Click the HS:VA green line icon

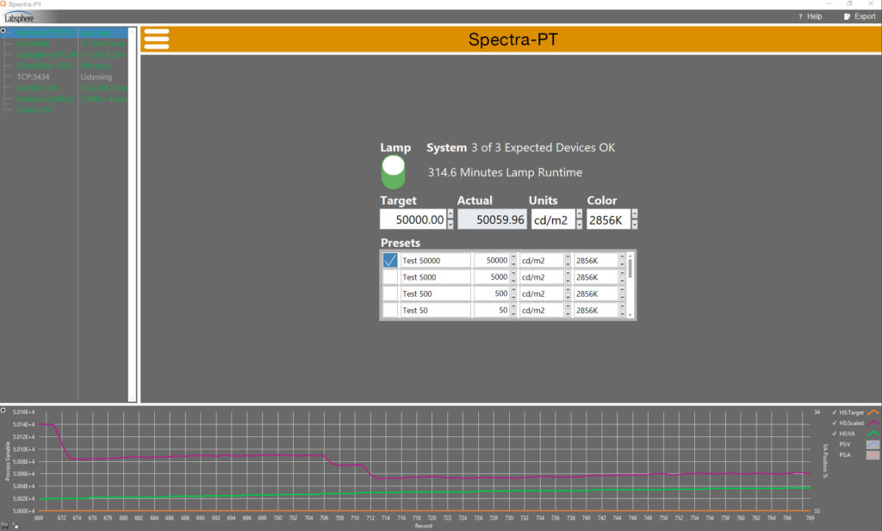coord(873,434)
